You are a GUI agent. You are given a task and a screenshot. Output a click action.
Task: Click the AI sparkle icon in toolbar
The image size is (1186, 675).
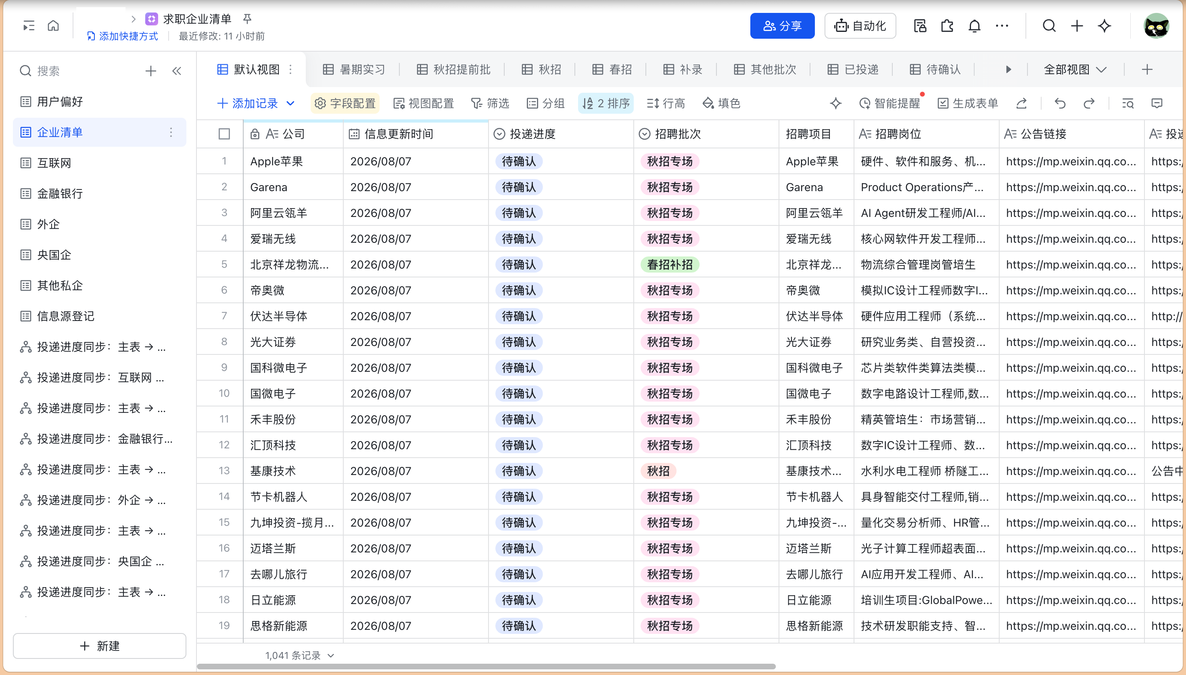pos(836,103)
